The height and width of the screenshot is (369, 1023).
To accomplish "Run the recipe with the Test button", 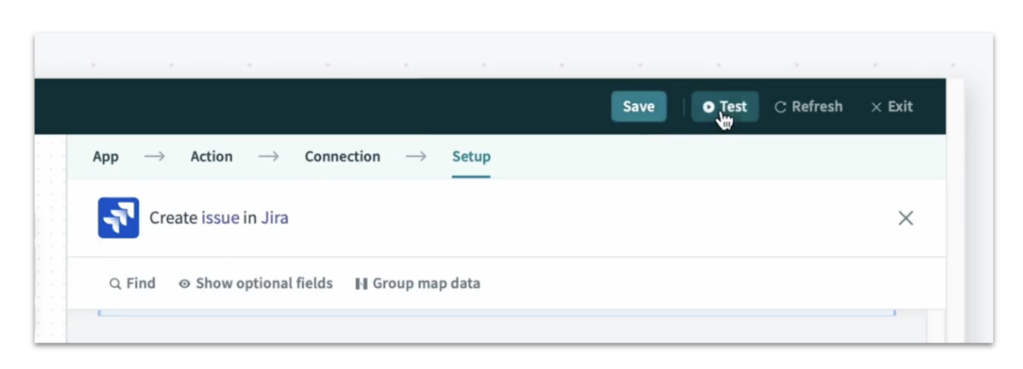I will [x=725, y=107].
